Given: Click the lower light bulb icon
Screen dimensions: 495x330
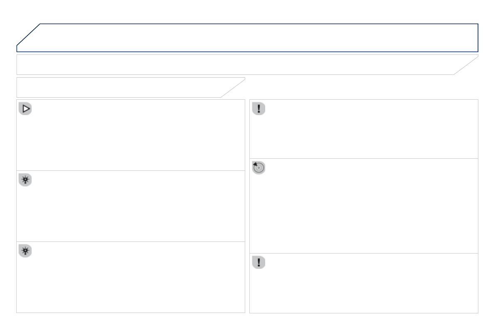Looking at the screenshot, I should [x=26, y=251].
